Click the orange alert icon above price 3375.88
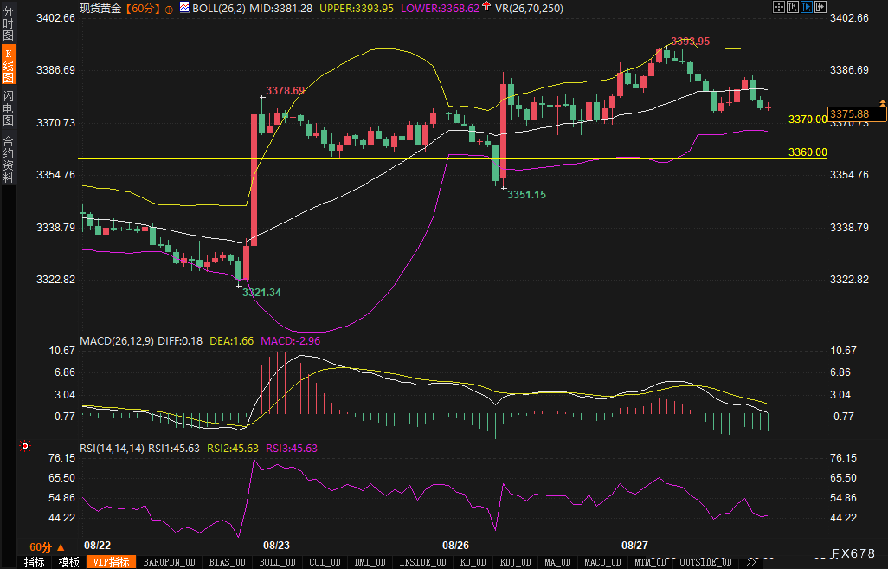 (882, 103)
